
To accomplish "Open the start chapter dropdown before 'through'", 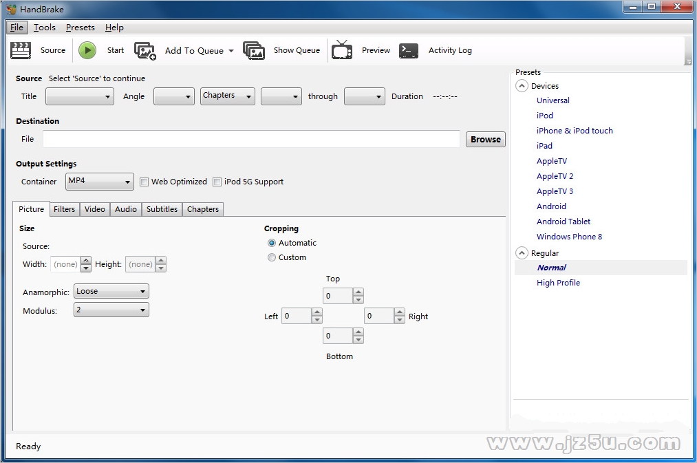I will point(281,96).
